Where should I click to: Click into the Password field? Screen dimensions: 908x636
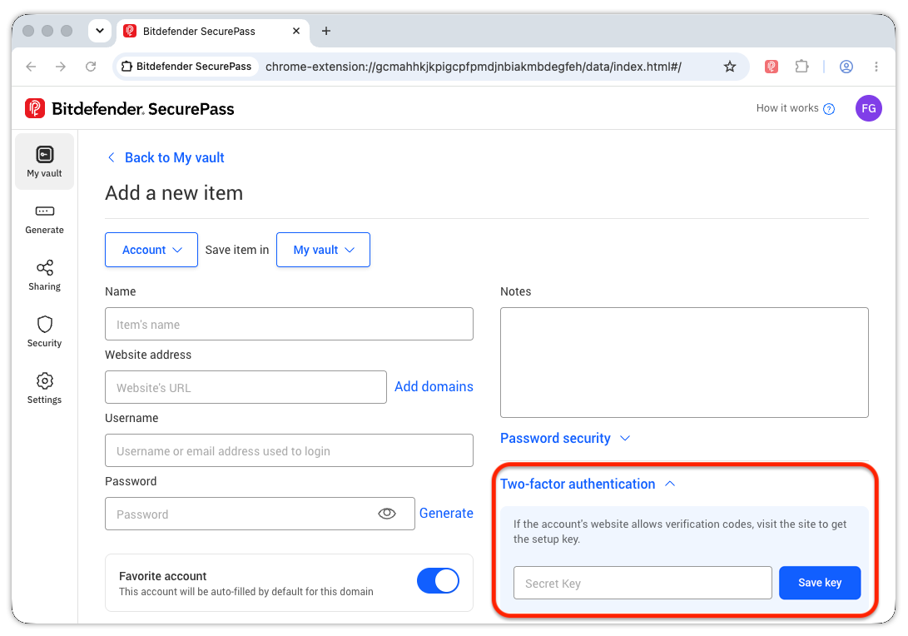260,513
